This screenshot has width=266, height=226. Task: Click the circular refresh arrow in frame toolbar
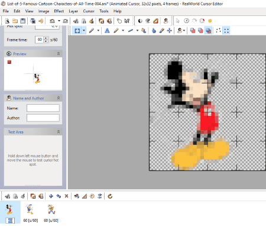click(110, 196)
